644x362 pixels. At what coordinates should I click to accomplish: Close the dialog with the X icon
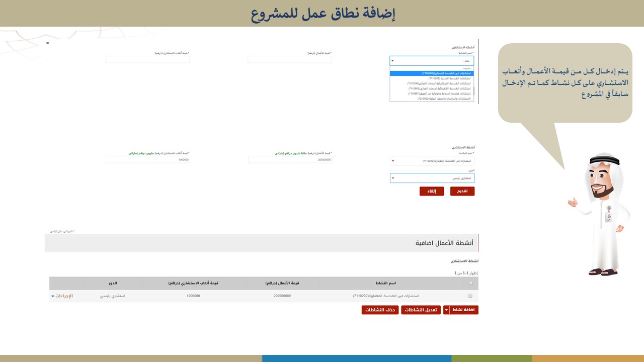point(48,43)
